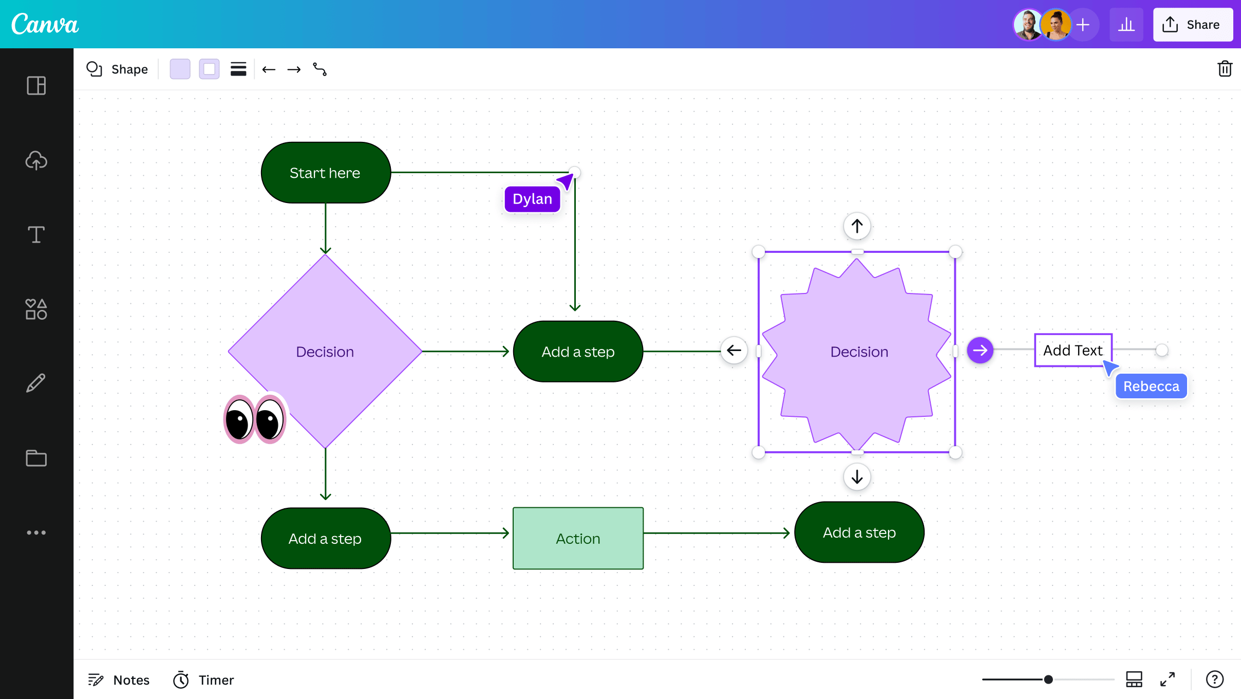Click the Upload icon in sidebar

pos(36,159)
